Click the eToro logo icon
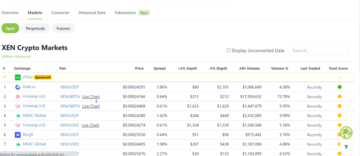 tap(18, 77)
